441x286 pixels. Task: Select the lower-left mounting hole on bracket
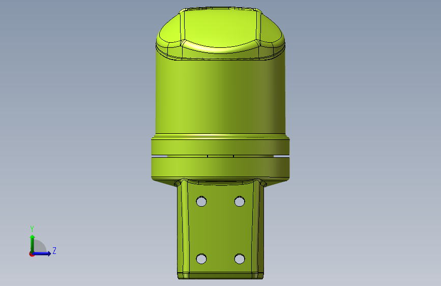201,259
